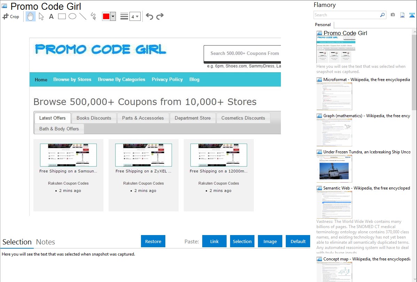The height and width of the screenshot is (282, 417).
Task: Open the Semantic Web - Wikipedia snapshot title
Action: [367, 188]
